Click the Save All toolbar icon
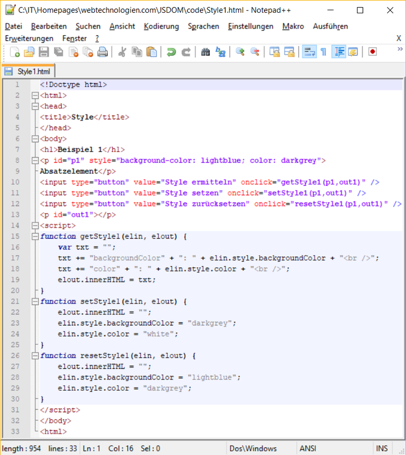Image resolution: width=406 pixels, height=455 pixels. [x=59, y=52]
